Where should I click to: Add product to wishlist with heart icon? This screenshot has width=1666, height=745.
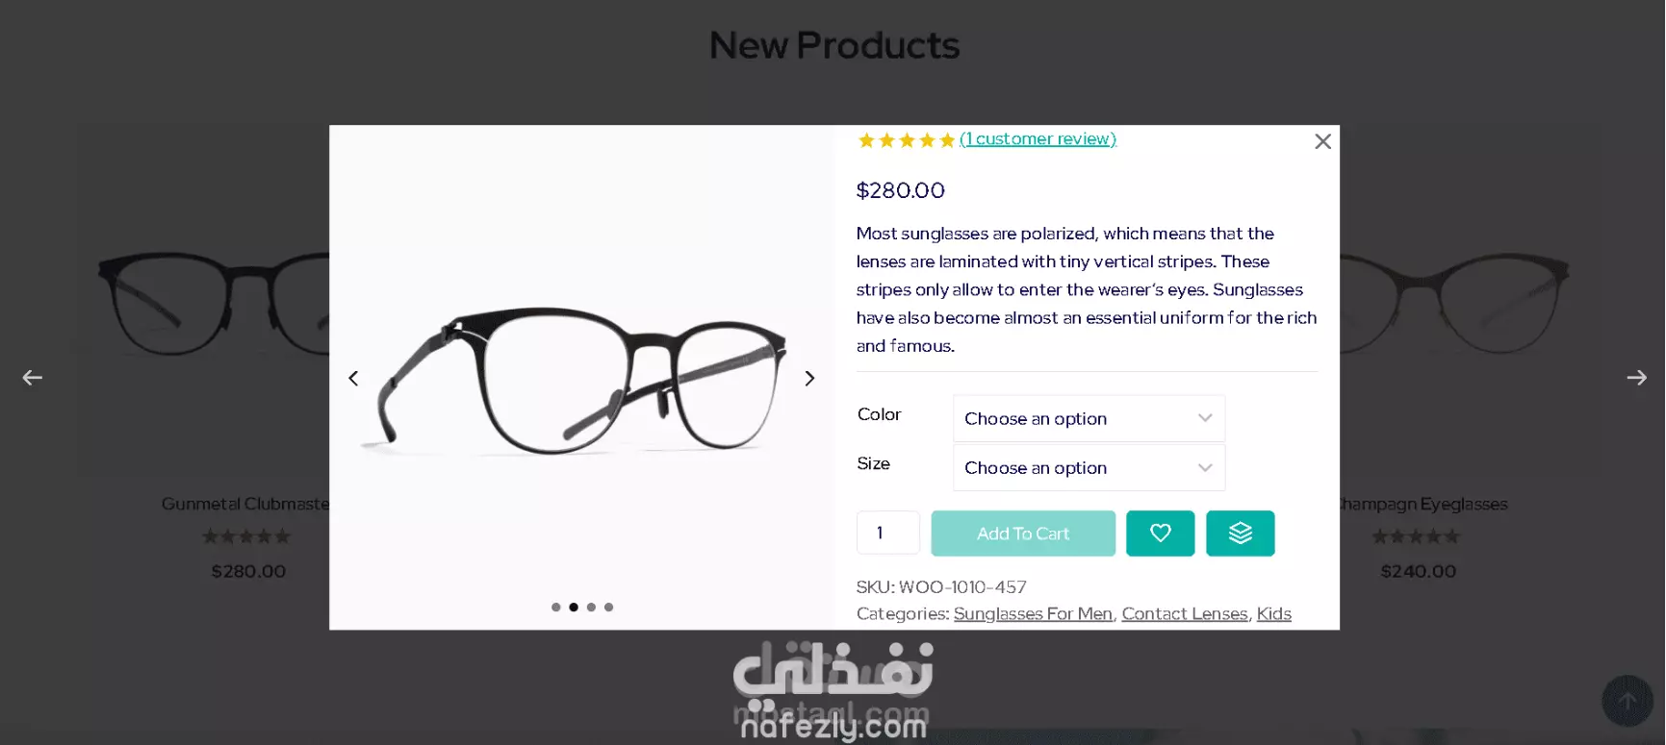point(1160,534)
